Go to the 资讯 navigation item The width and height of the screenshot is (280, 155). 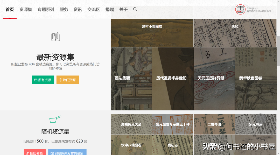pyautogui.click(x=78, y=10)
